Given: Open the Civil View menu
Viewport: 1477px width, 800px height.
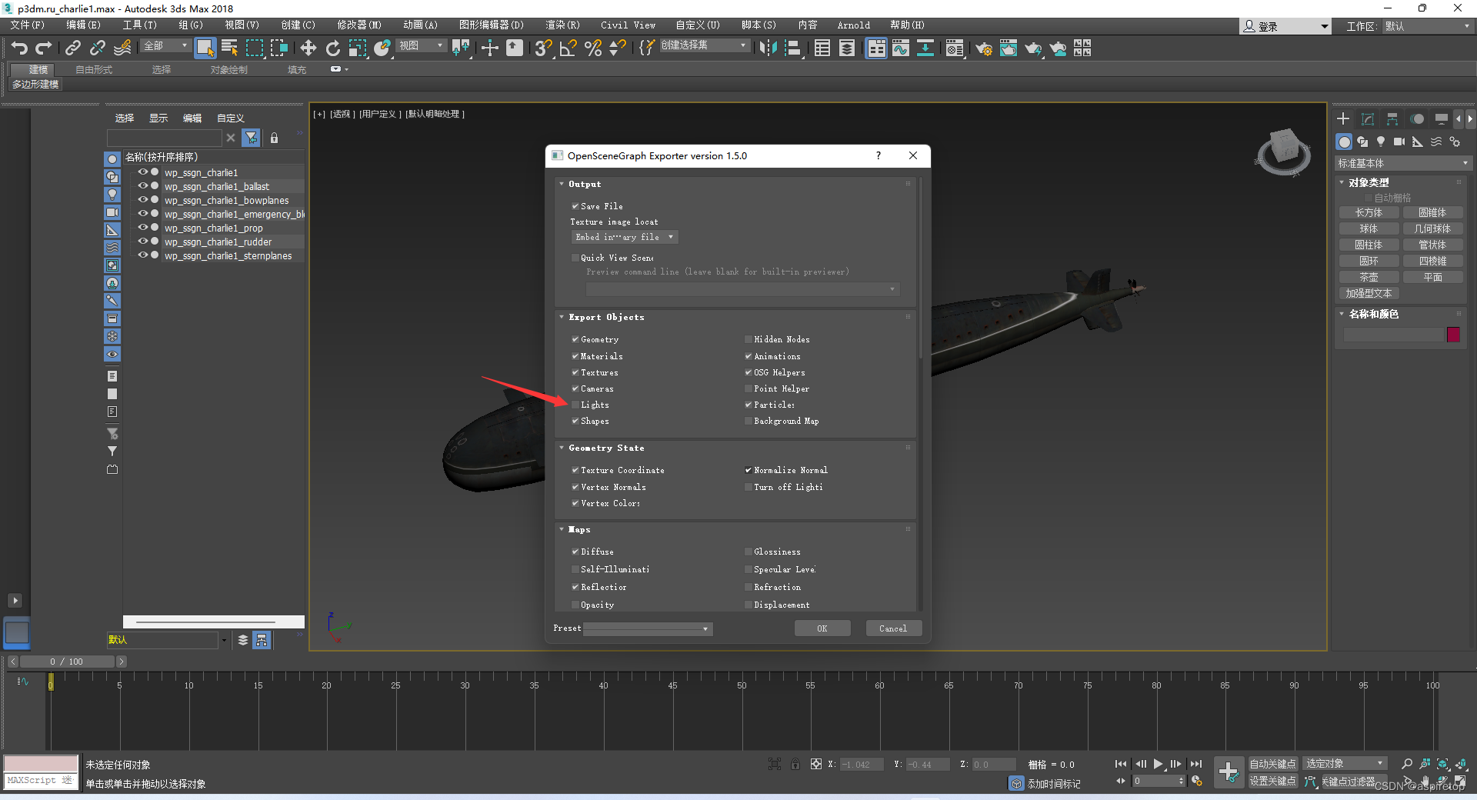Looking at the screenshot, I should point(628,25).
